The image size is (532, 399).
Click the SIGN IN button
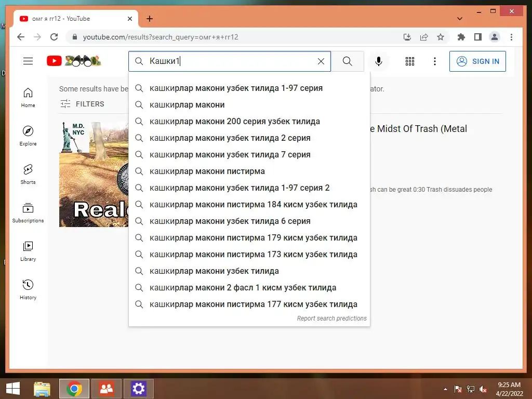tap(477, 61)
